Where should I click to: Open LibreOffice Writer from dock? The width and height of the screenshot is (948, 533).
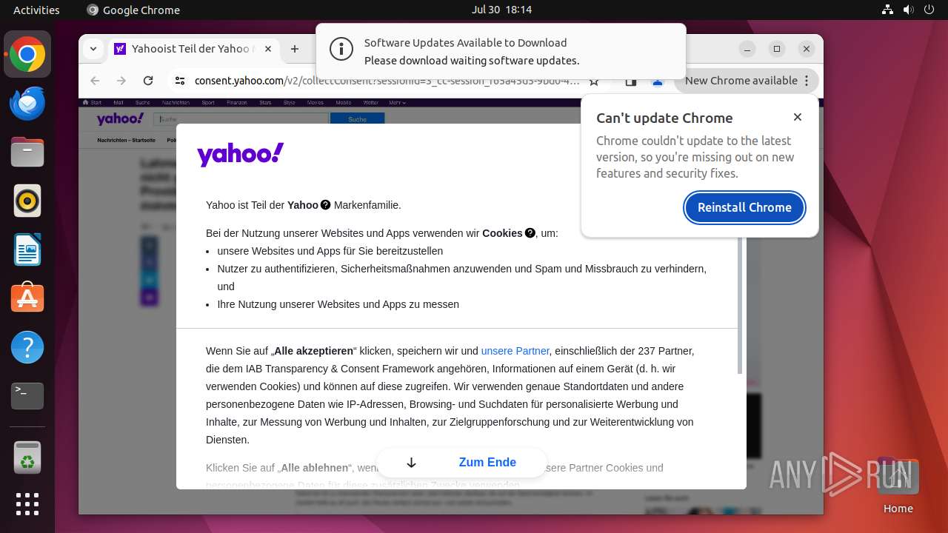pos(27,250)
